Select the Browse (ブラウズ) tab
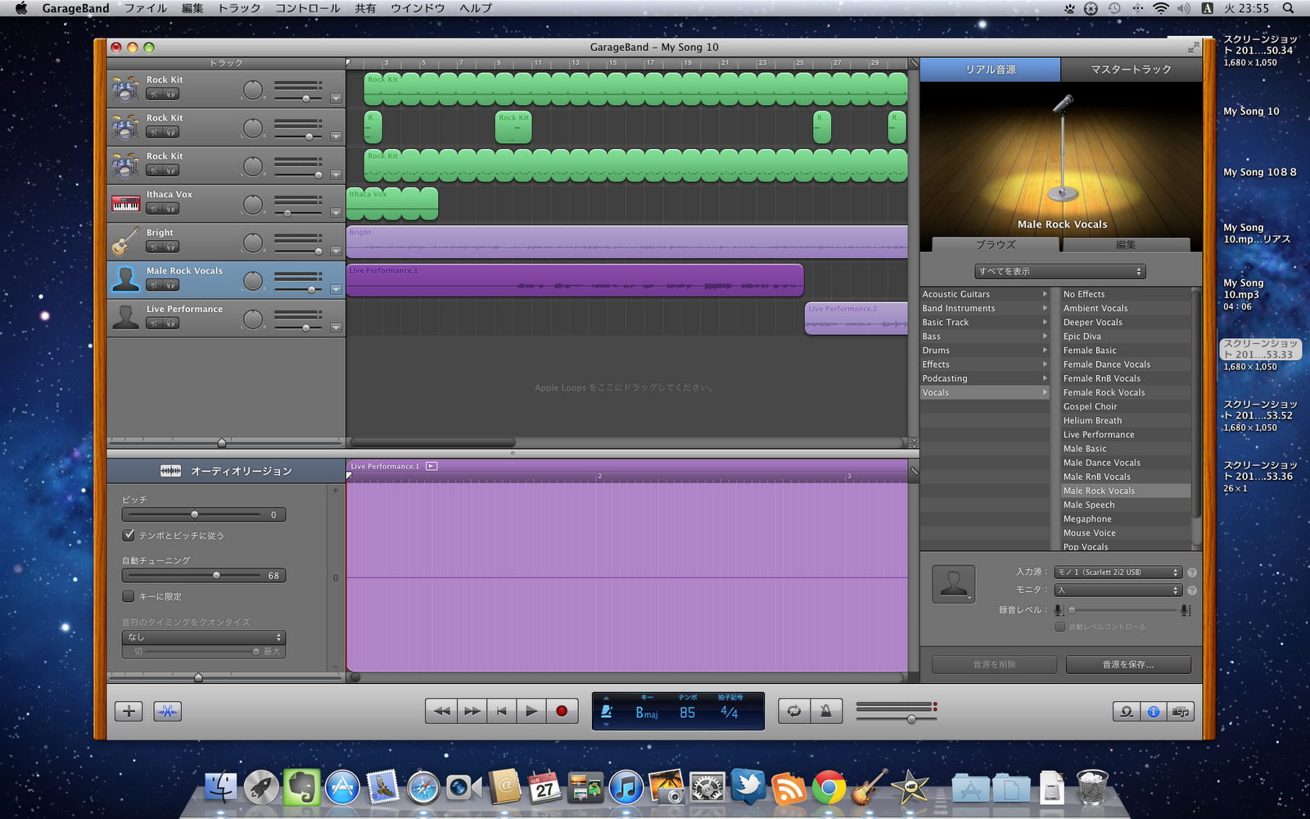This screenshot has width=1310, height=819. tap(996, 245)
